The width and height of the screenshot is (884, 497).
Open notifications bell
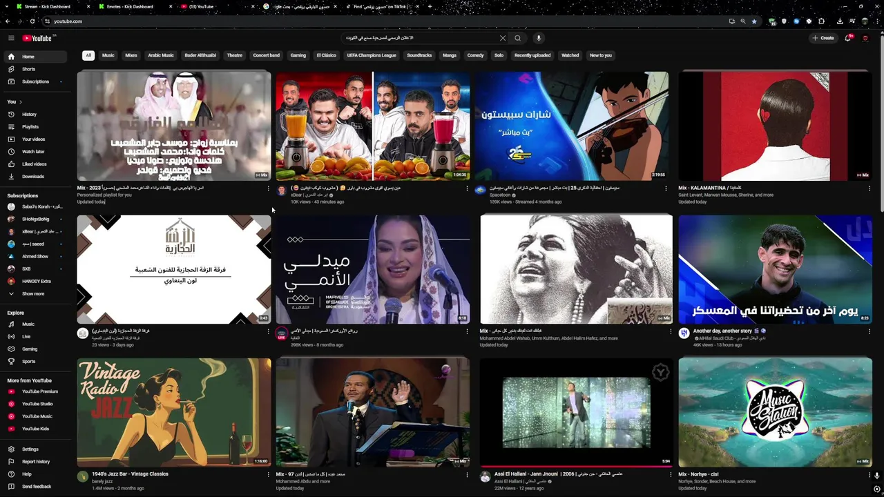[x=848, y=38]
